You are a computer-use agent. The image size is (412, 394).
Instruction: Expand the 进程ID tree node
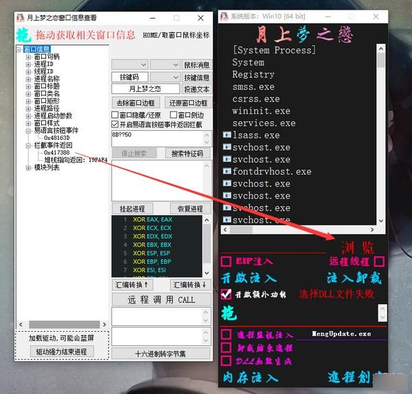(28, 64)
